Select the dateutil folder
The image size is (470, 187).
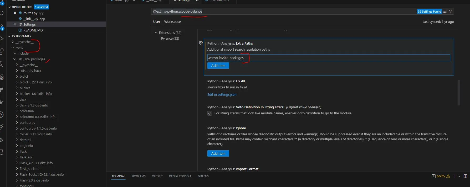[x=25, y=140]
